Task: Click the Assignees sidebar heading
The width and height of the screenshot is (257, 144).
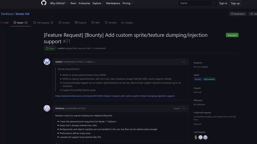Action: click(198, 63)
